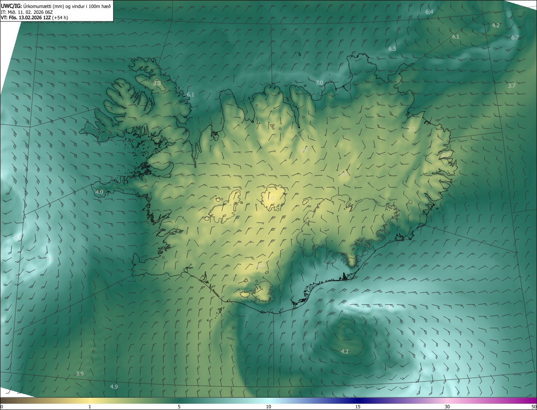Click the 0 tick on the color scale
This screenshot has width=537, height=410.
[2, 407]
